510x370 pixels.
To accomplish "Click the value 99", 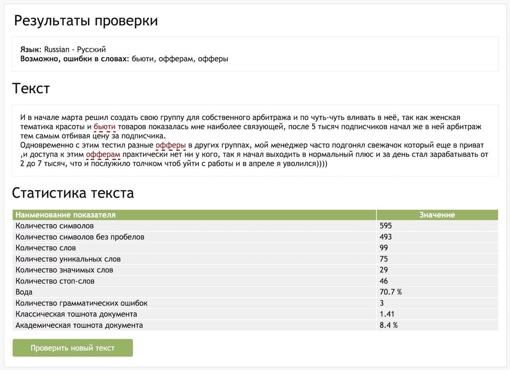I will (x=384, y=248).
